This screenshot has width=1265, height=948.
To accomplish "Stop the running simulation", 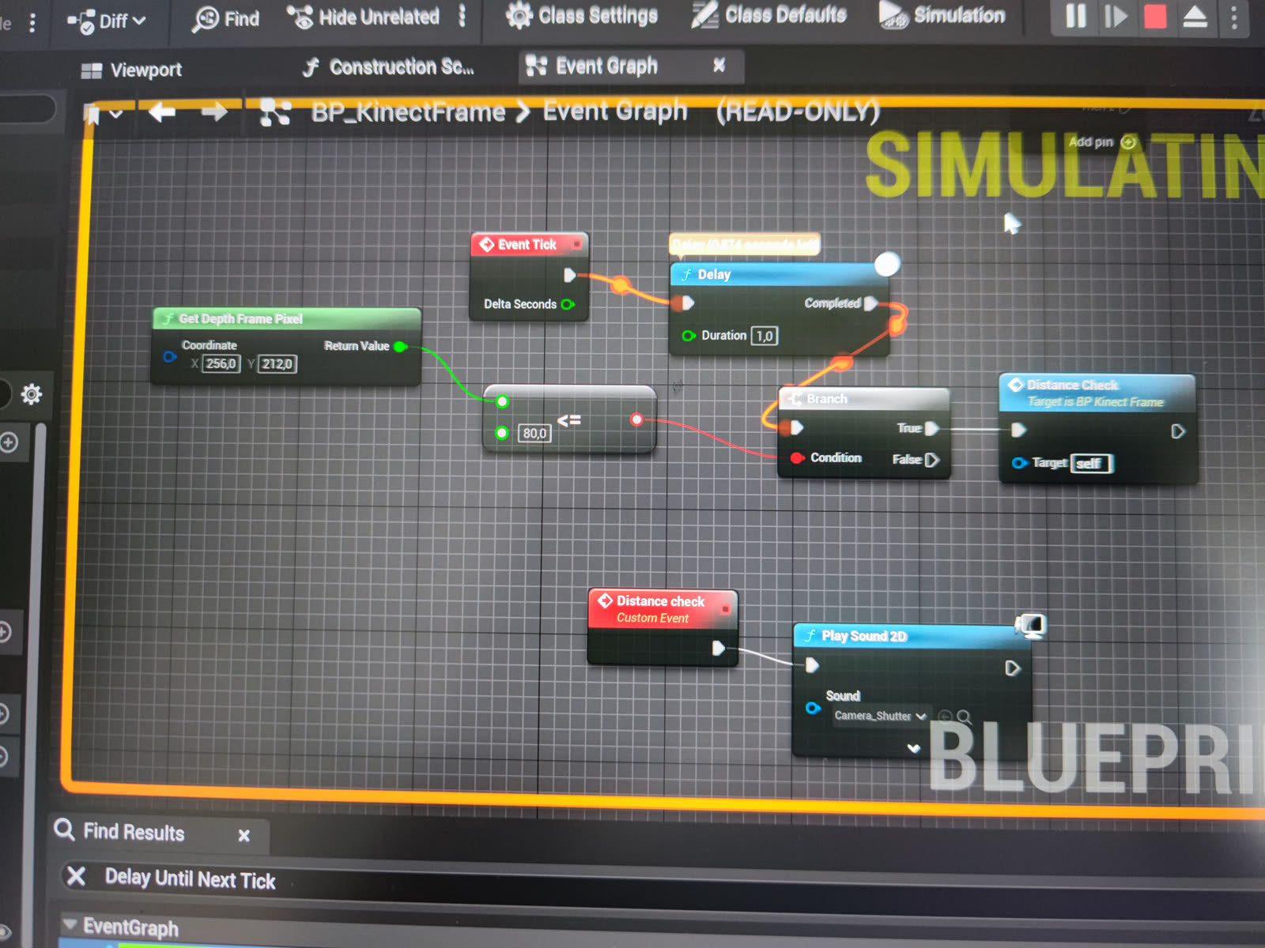I will [1155, 16].
